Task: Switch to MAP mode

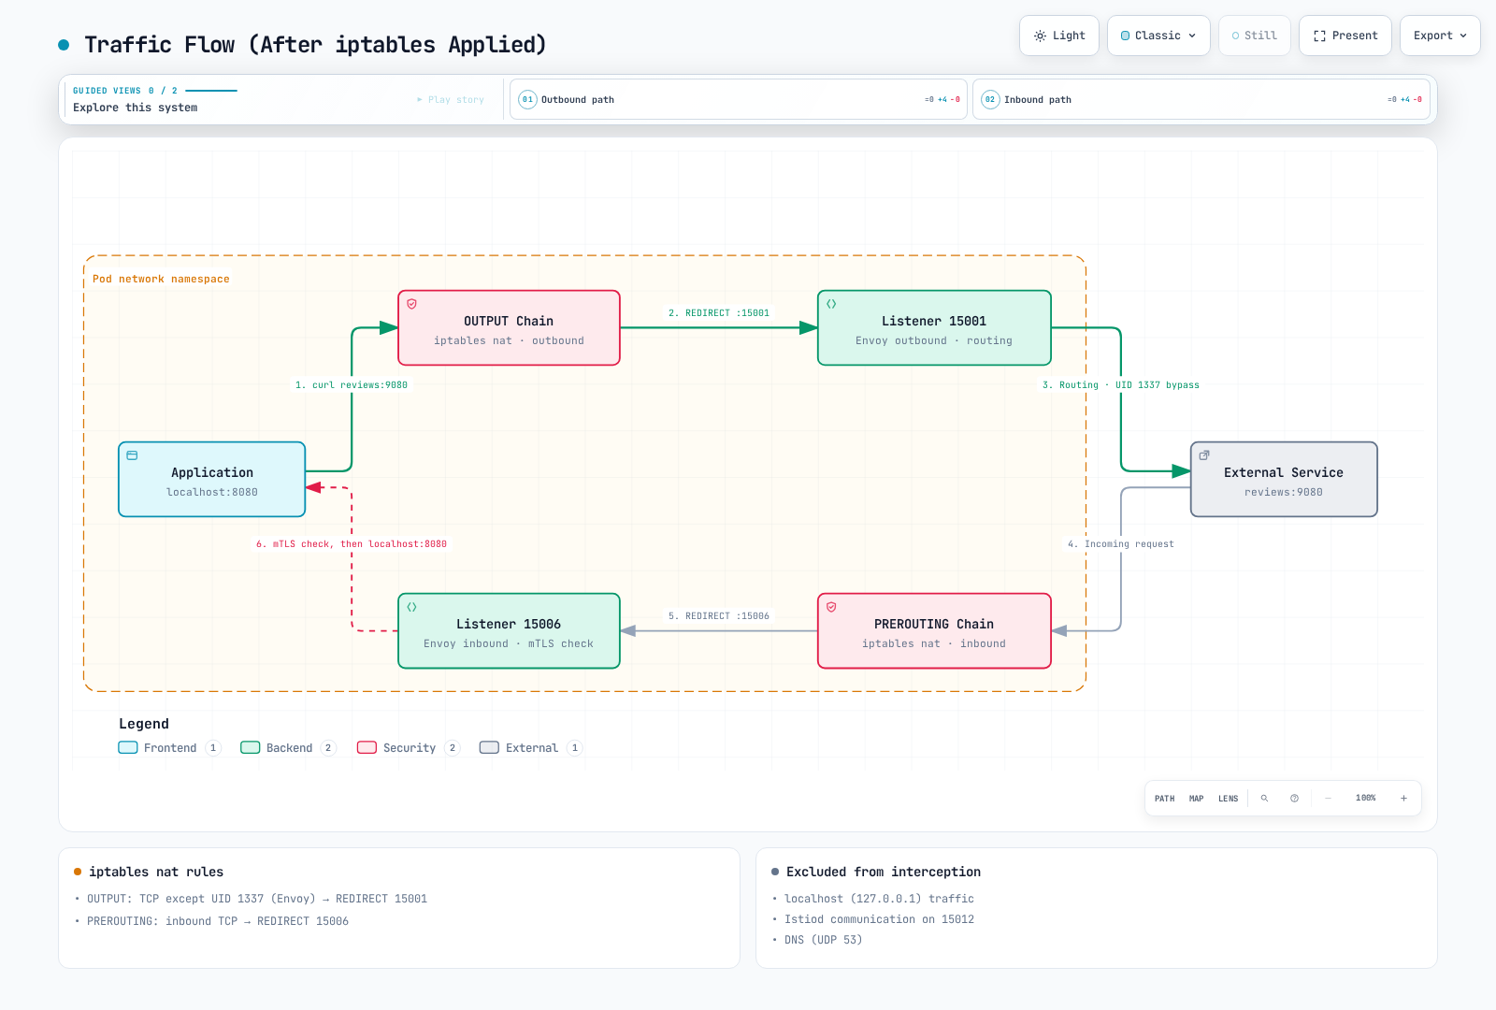Action: (x=1196, y=799)
